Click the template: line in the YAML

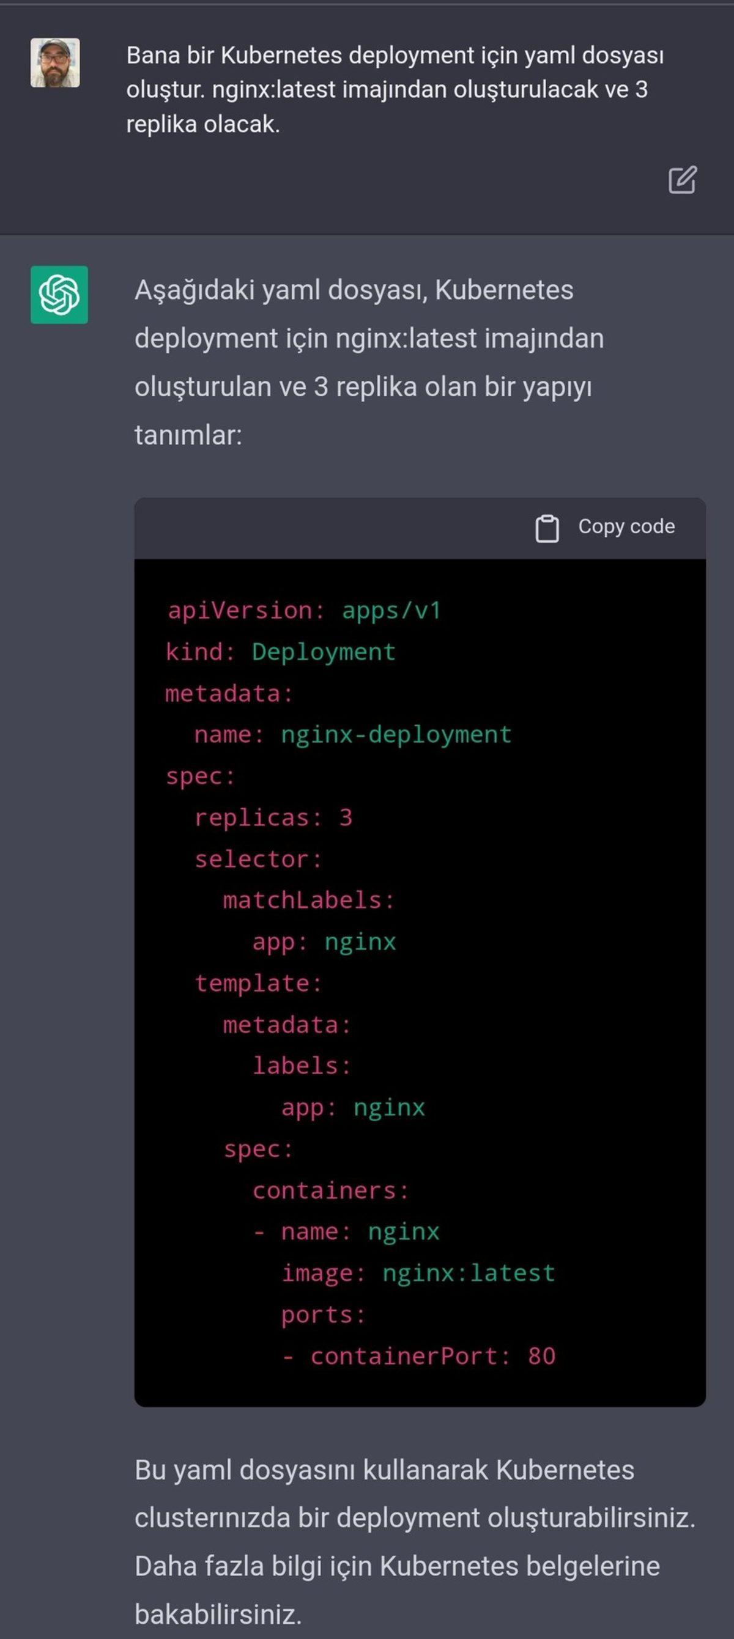[x=259, y=983]
